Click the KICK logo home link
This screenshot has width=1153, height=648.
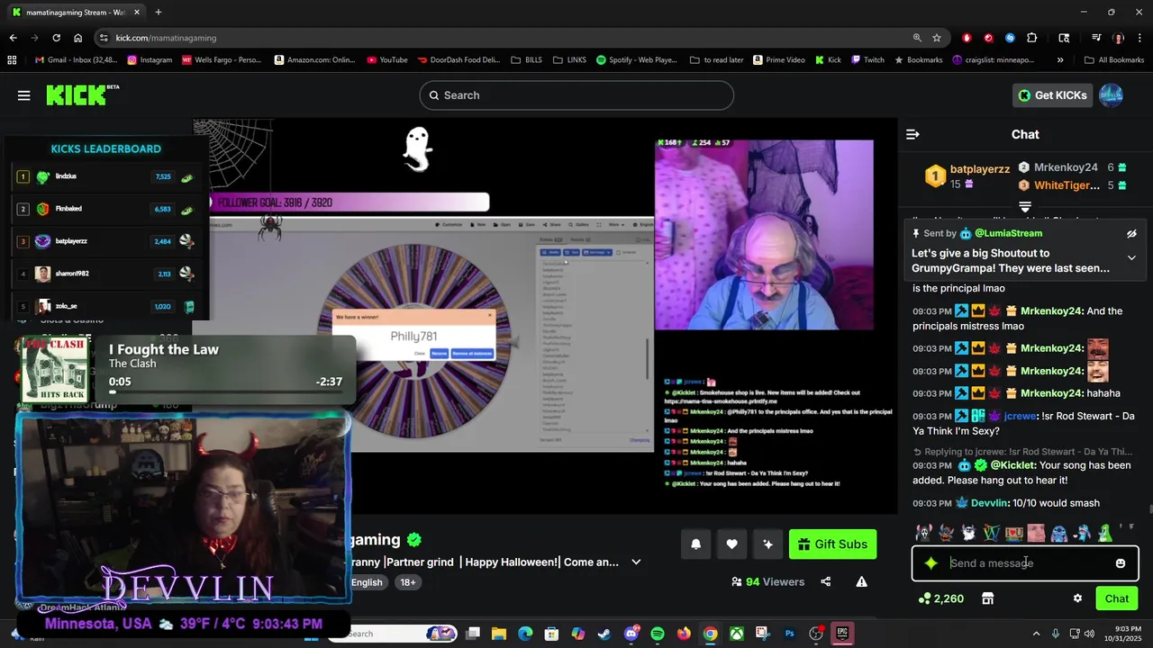coord(83,94)
